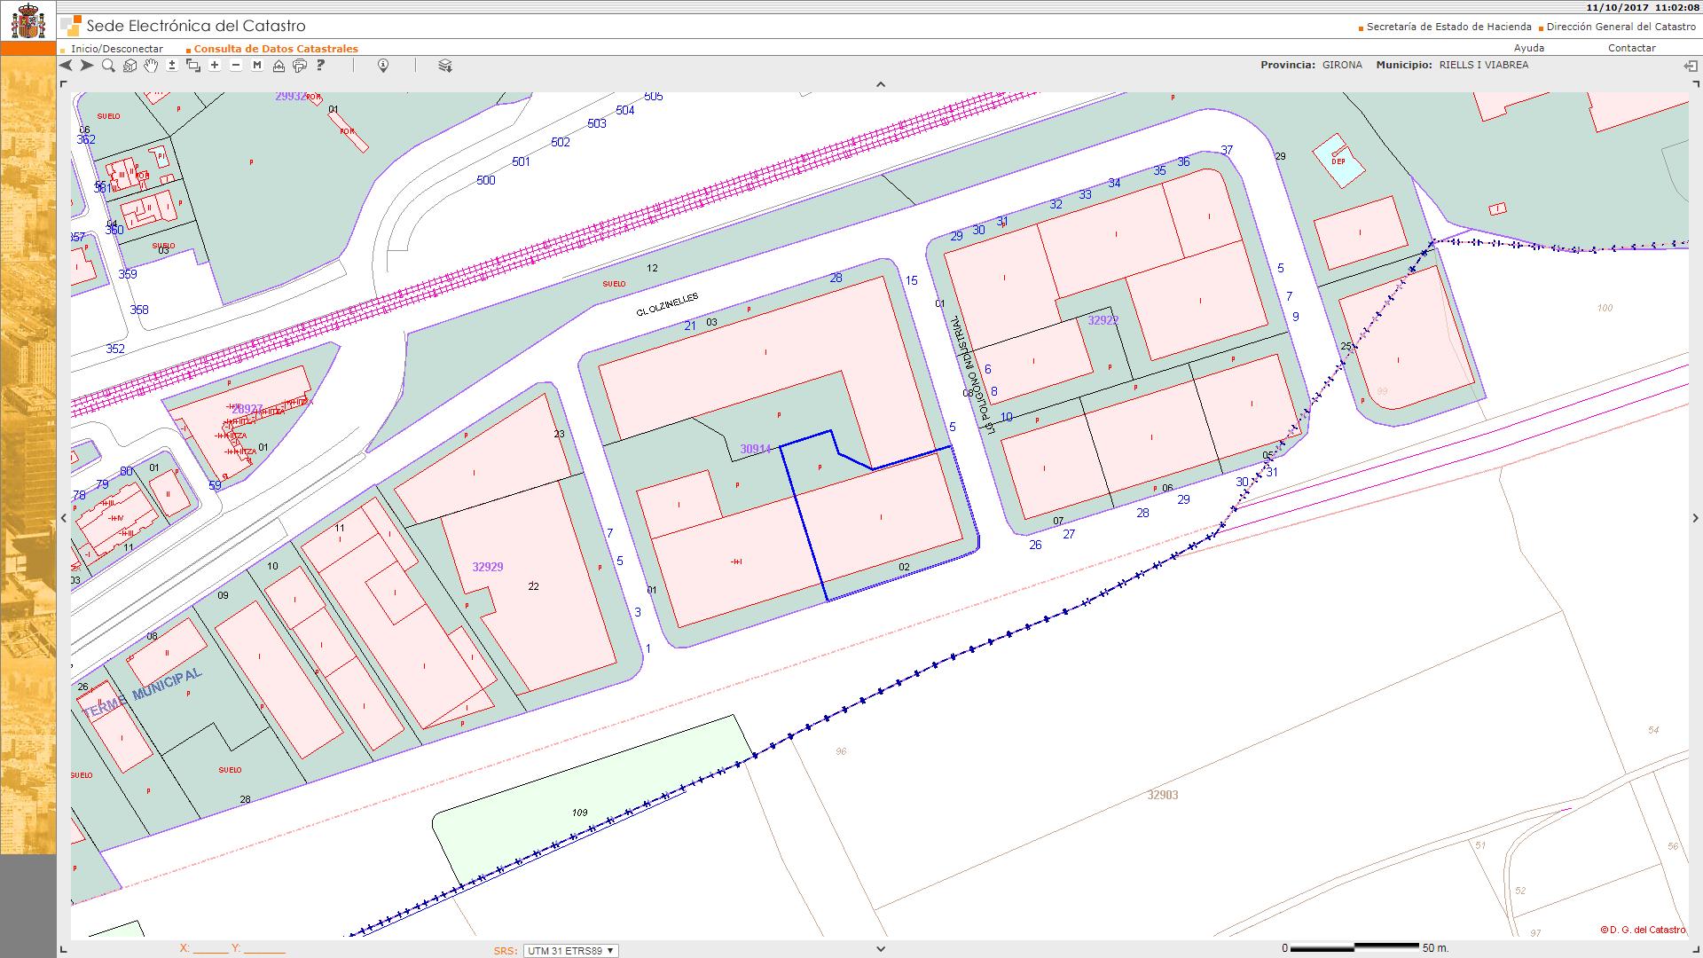1703x958 pixels.
Task: Click the plus zoom in button
Action: click(215, 66)
